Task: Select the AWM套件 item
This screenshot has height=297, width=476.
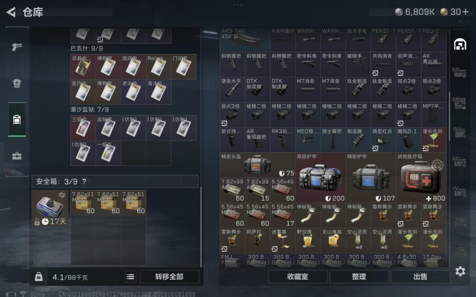Action: coord(283,39)
